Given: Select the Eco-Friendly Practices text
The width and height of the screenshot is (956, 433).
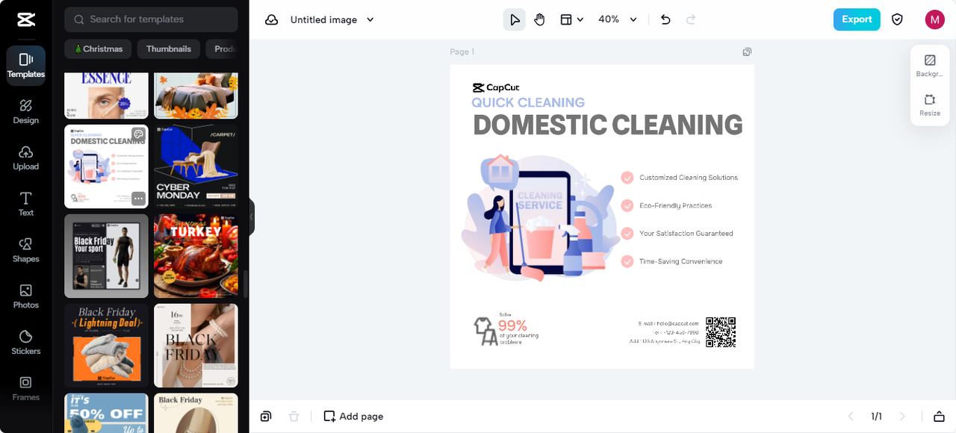Looking at the screenshot, I should tap(675, 205).
